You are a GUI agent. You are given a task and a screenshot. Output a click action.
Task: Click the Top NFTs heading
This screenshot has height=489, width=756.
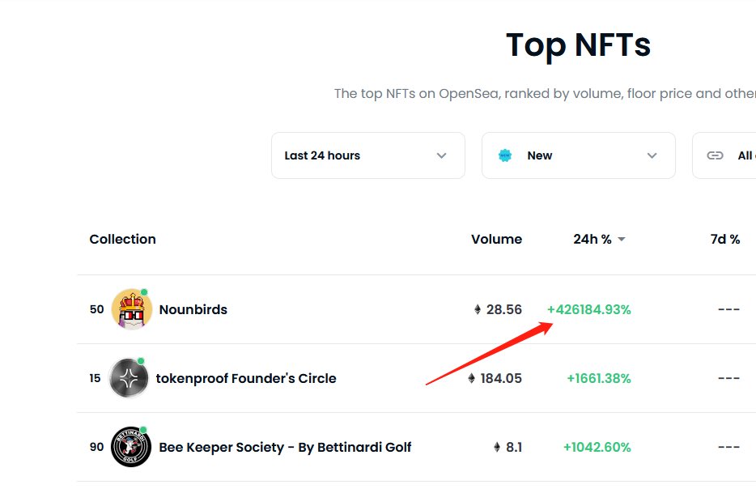(578, 45)
